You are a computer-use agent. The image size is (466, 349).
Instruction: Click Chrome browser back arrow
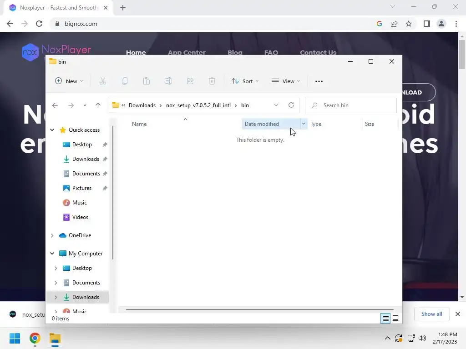click(10, 24)
